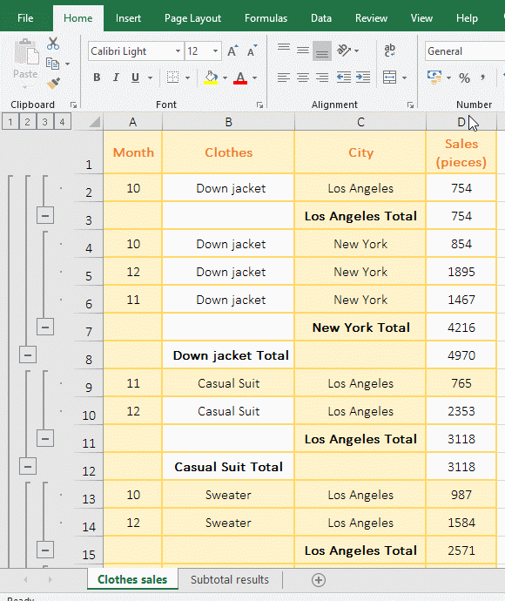505x601 pixels.
Task: Open the Alignment dialog launcher
Action: pos(410,105)
